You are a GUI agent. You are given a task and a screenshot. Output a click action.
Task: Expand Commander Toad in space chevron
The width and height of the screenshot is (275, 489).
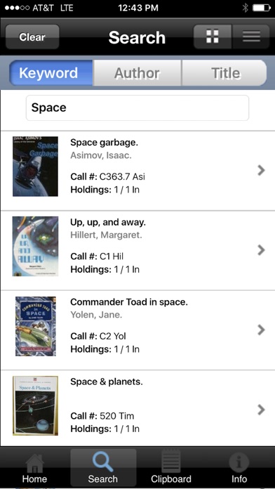261,330
